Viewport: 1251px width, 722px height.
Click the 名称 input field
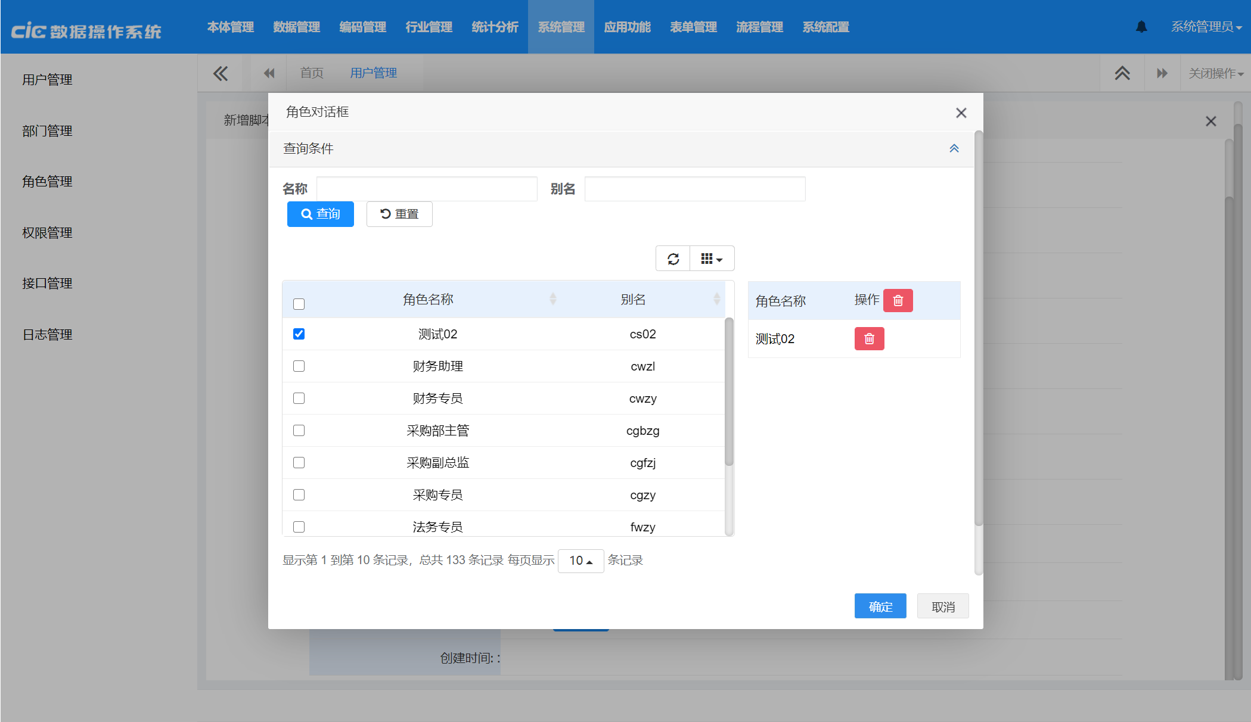(427, 189)
